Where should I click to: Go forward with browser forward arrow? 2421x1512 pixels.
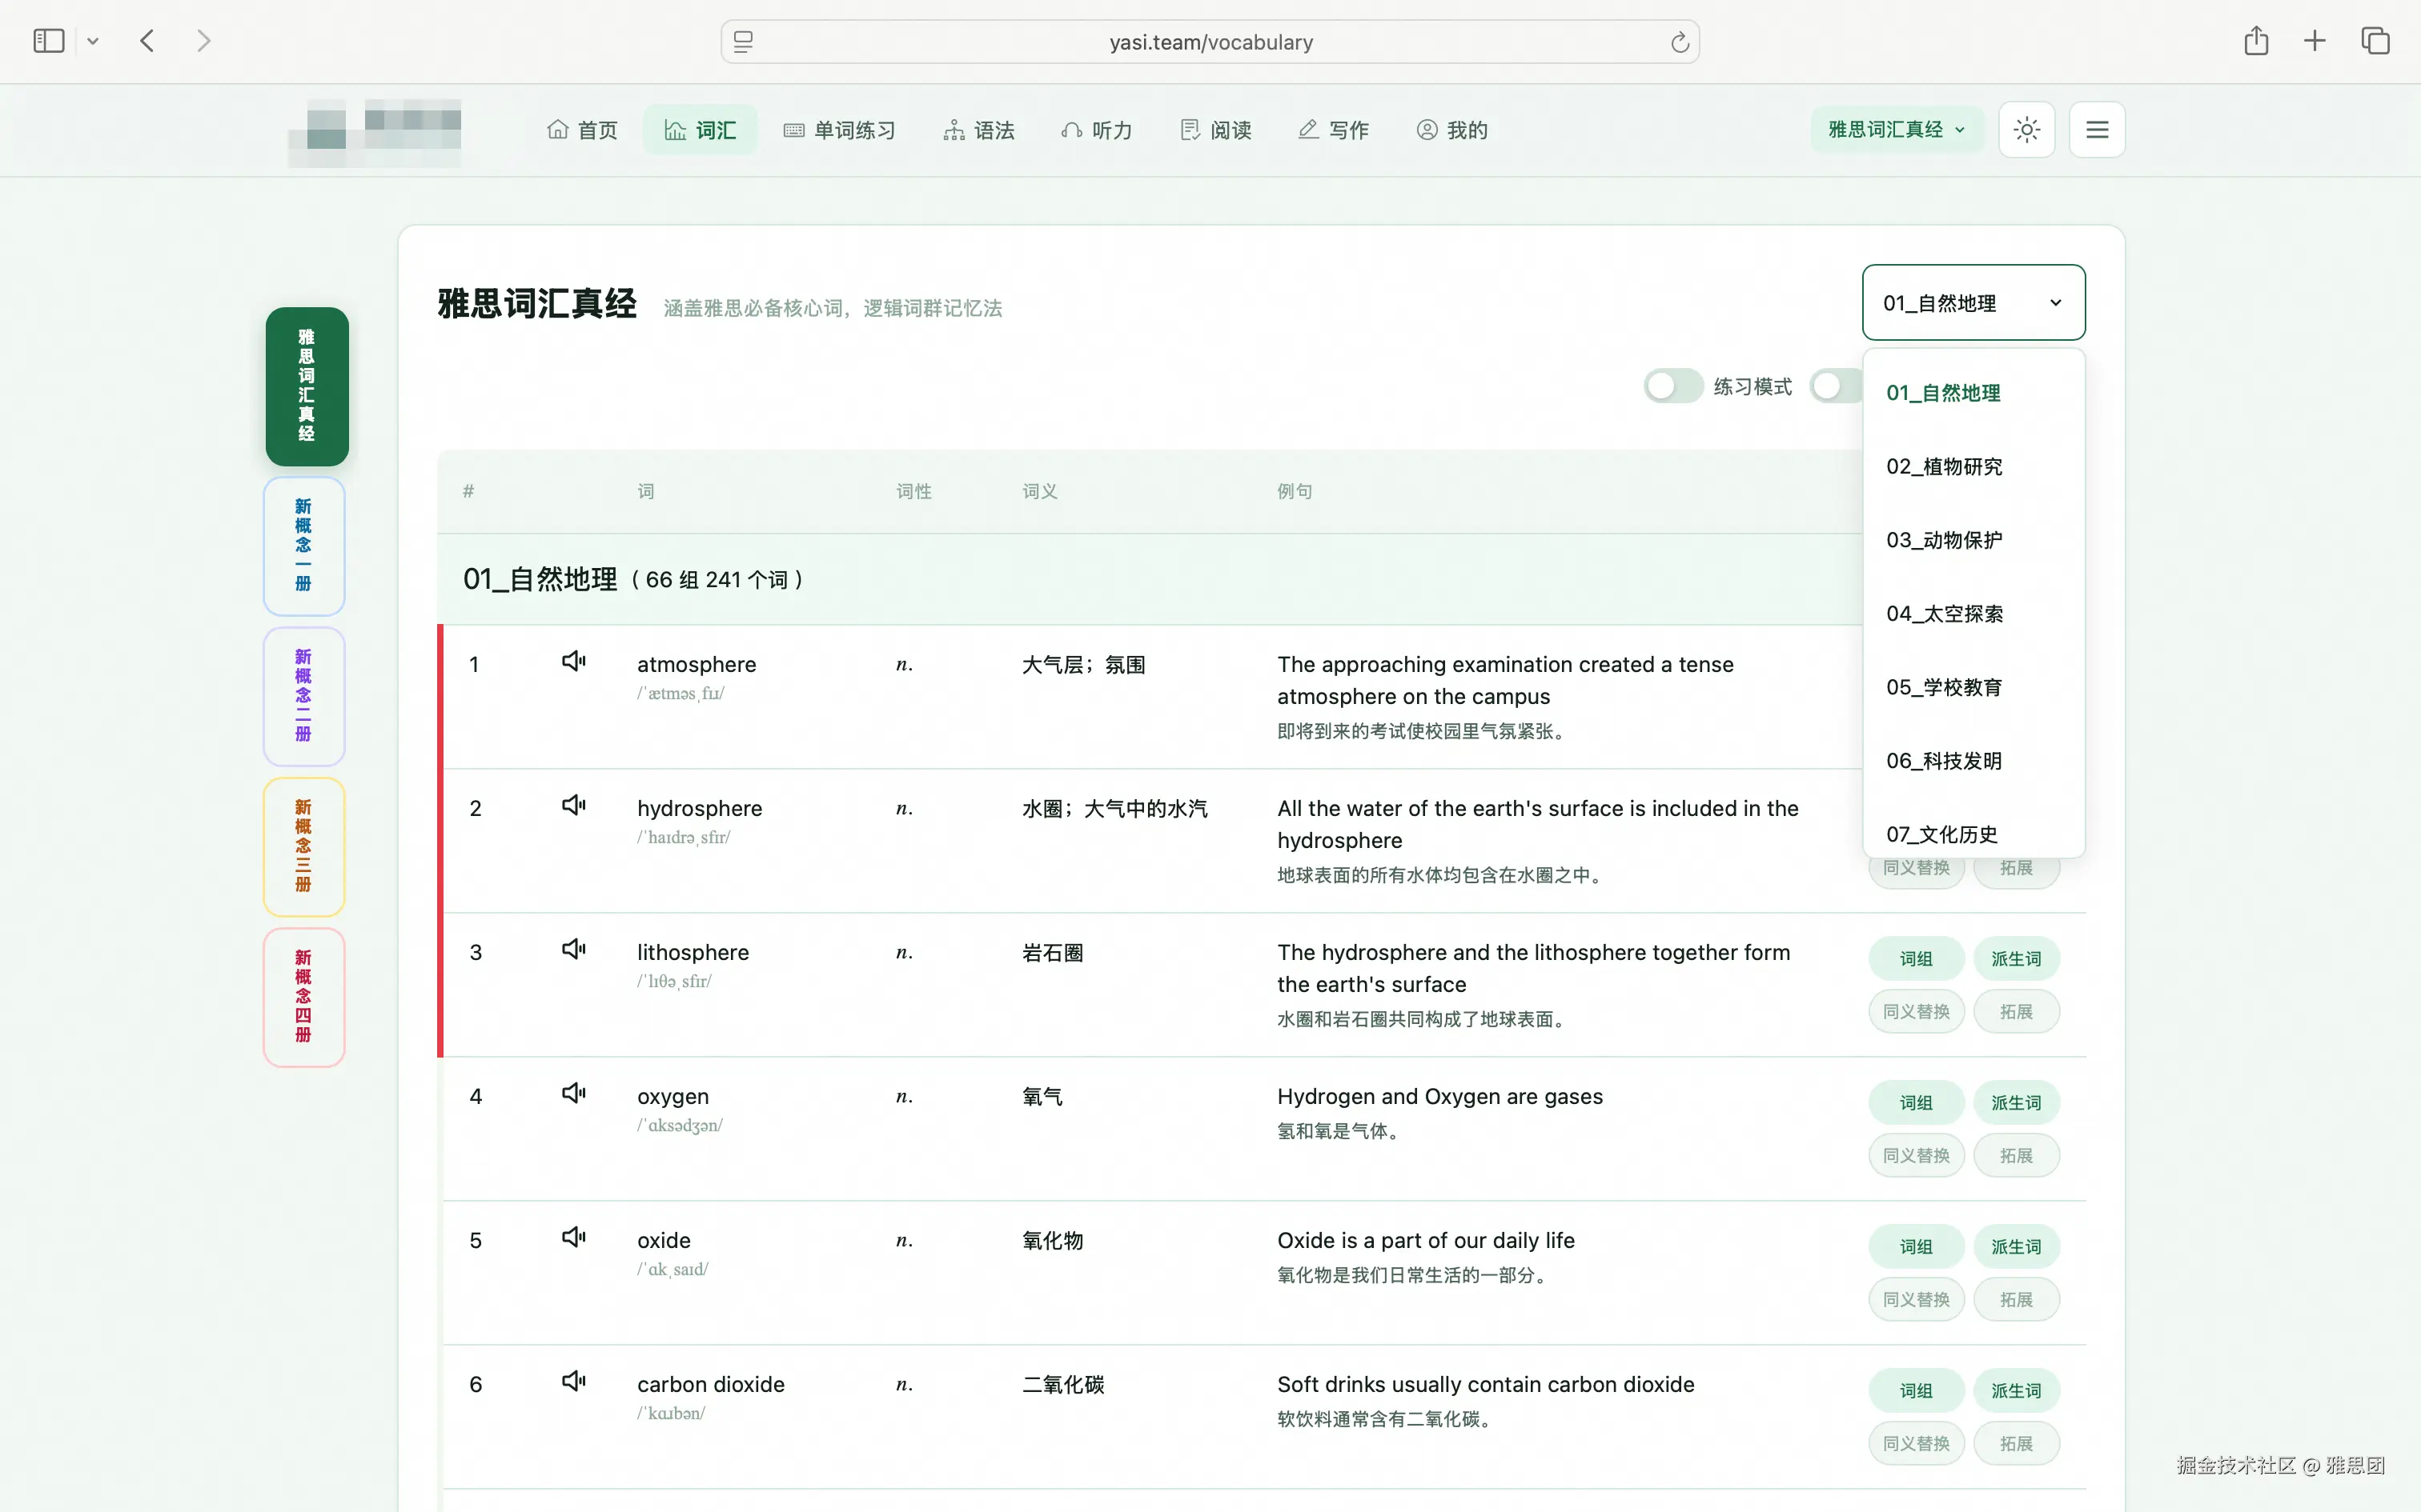[204, 41]
